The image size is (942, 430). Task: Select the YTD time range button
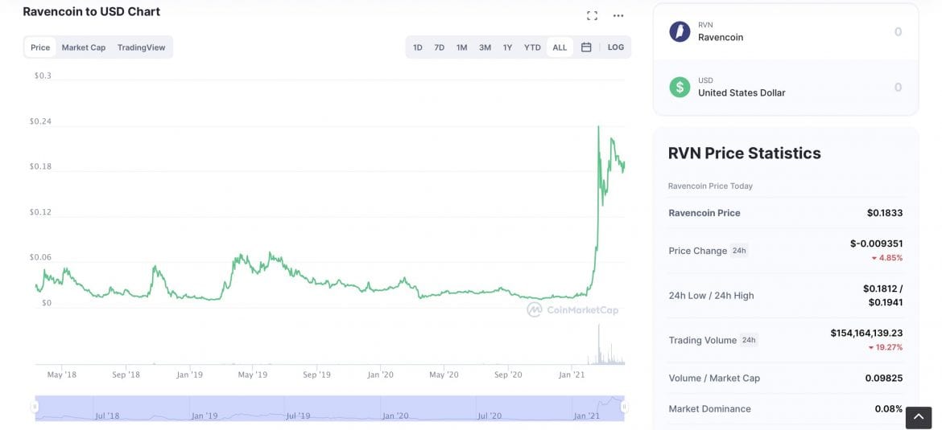pos(532,47)
